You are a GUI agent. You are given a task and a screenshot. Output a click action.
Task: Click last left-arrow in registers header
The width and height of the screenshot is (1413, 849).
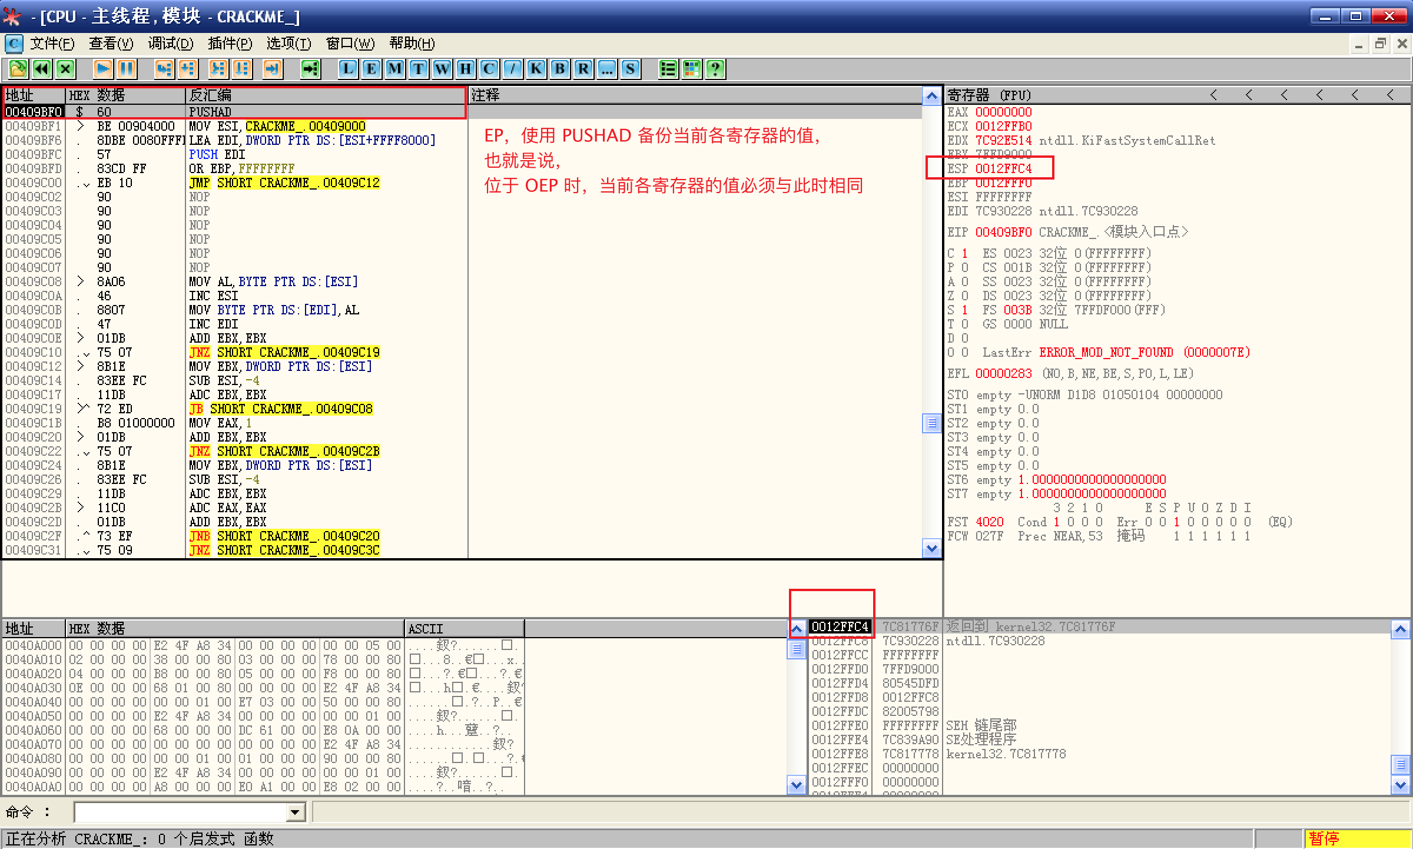[1390, 95]
